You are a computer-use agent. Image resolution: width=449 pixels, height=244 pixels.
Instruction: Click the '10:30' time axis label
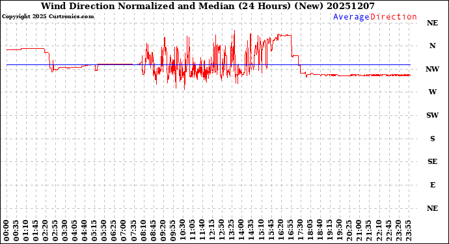[x=182, y=230]
